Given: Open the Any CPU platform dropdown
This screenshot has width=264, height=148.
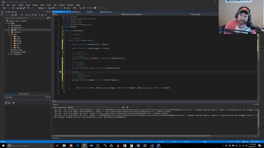Looking at the screenshot, I should (x=55, y=8).
